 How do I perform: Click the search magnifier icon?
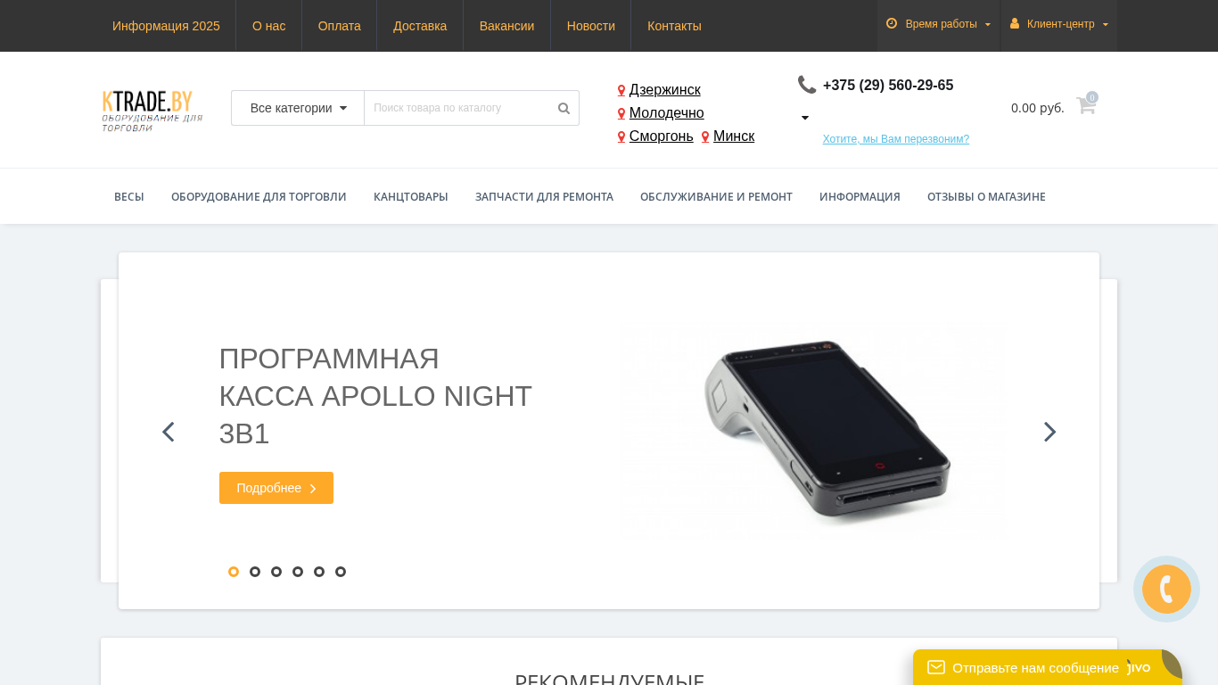(x=564, y=108)
